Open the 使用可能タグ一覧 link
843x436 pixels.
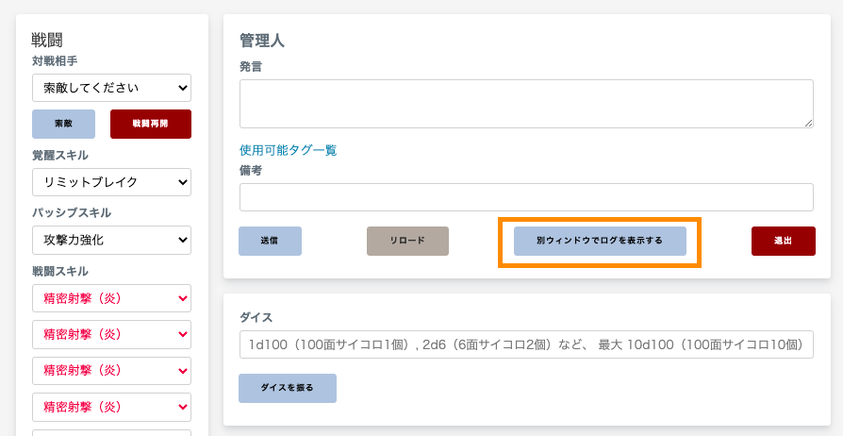tap(289, 150)
